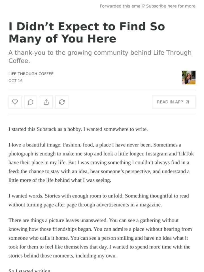Click the subtitle about the growing community

pyautogui.click(x=100, y=57)
